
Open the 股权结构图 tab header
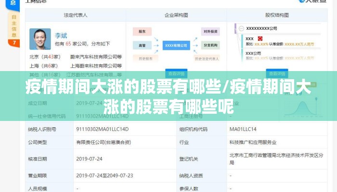click(277, 15)
